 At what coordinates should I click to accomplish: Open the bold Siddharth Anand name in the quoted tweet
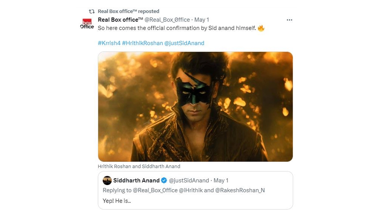[136, 181]
